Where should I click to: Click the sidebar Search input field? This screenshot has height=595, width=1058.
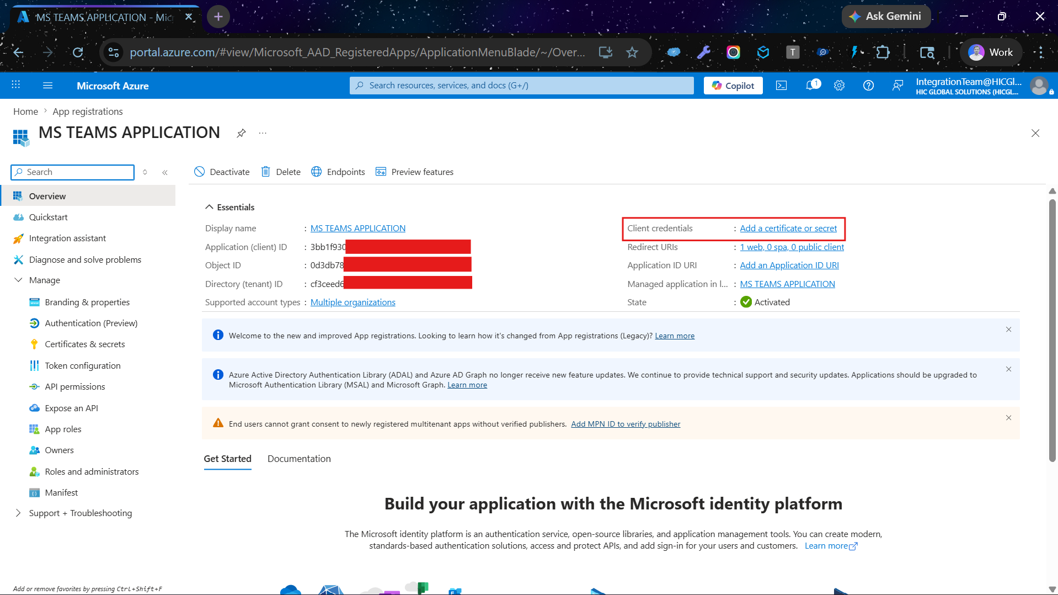[72, 172]
